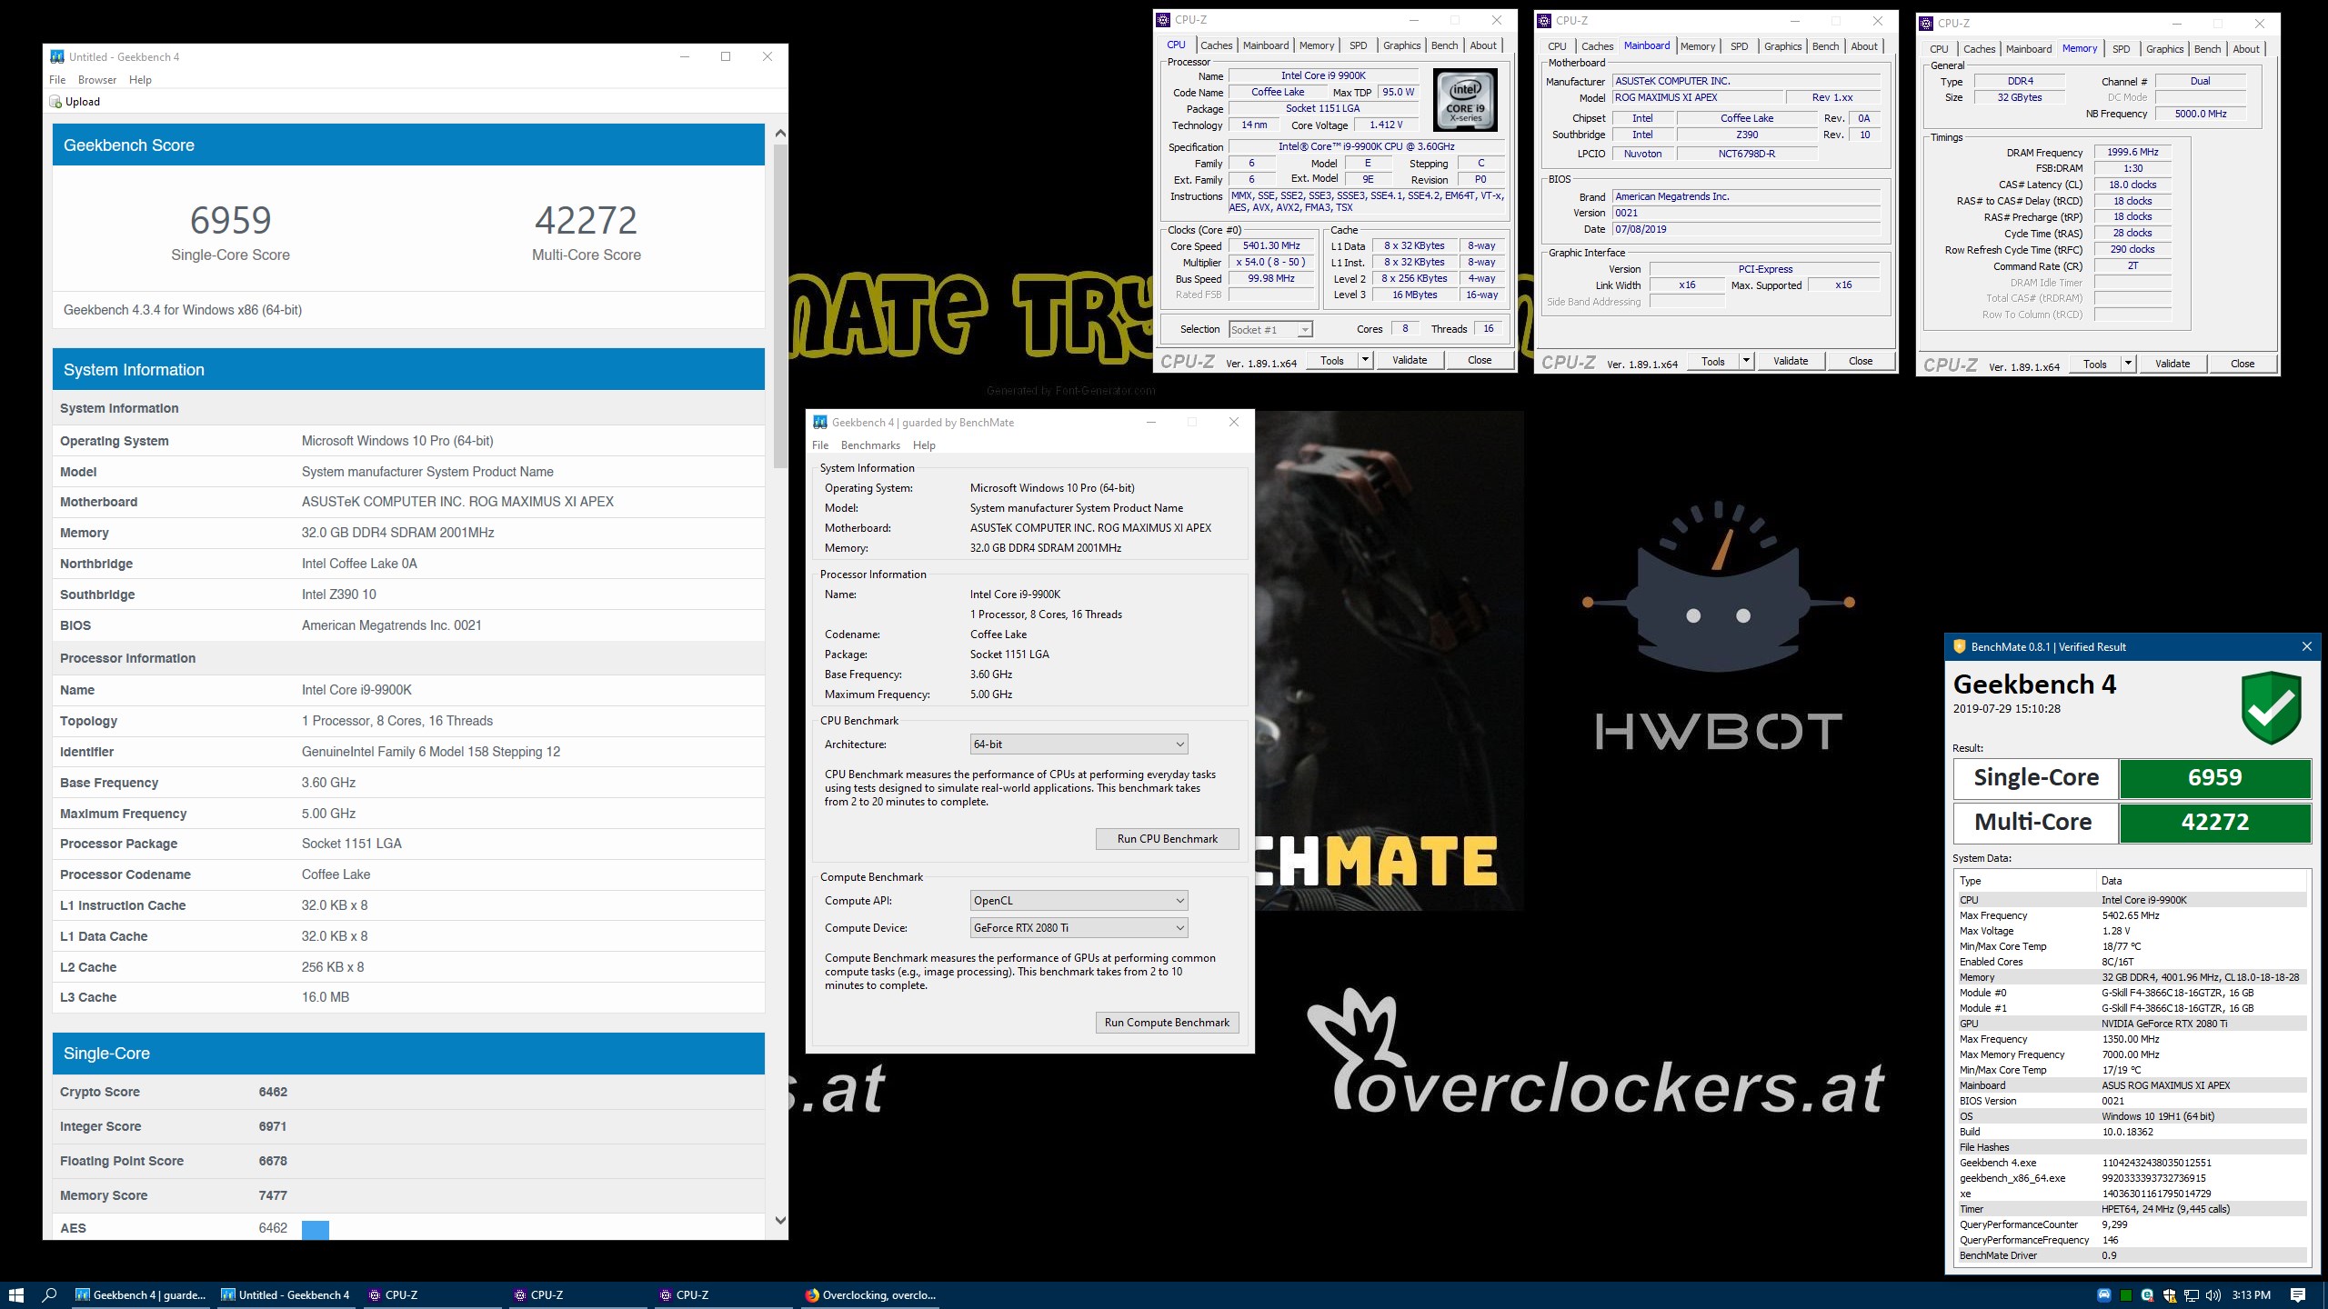Click the CPU-Z title icon of the Memory window

point(1926,24)
